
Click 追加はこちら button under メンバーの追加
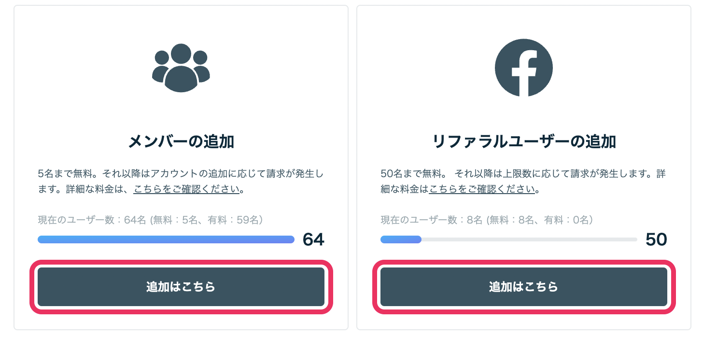[x=181, y=287]
